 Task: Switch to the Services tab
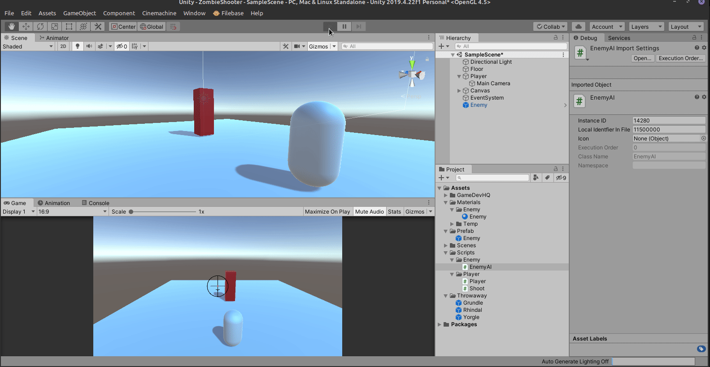click(x=619, y=38)
